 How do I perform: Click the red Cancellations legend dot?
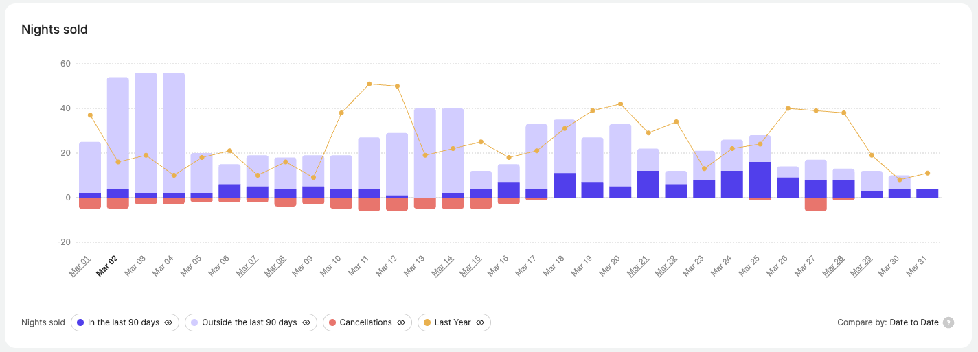pos(332,322)
